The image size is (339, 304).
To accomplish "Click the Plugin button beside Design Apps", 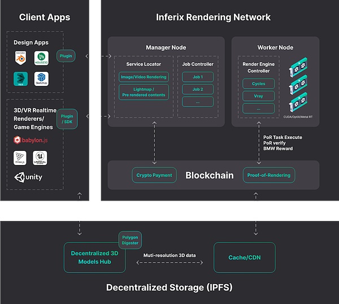I will tap(66, 57).
